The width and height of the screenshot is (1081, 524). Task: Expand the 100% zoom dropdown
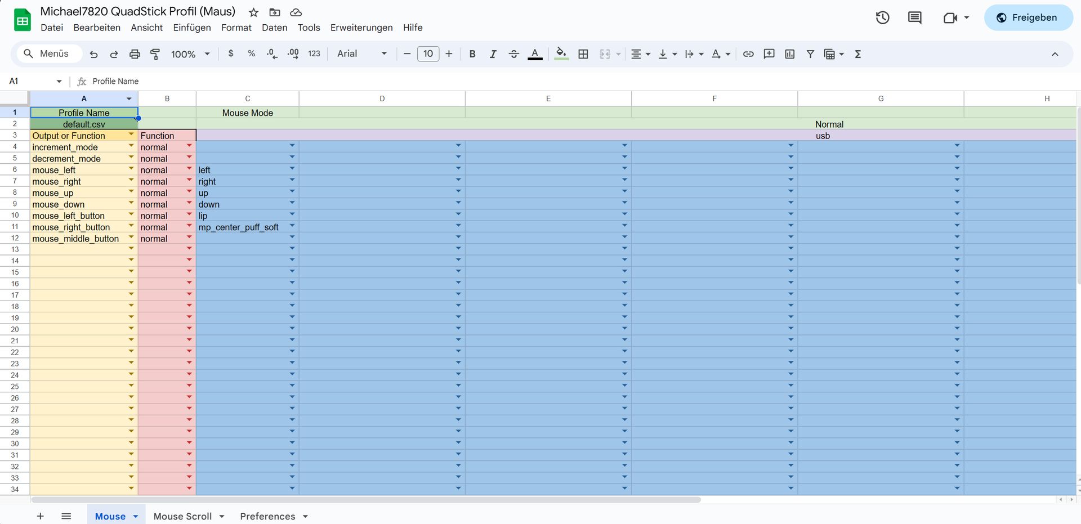coord(190,54)
